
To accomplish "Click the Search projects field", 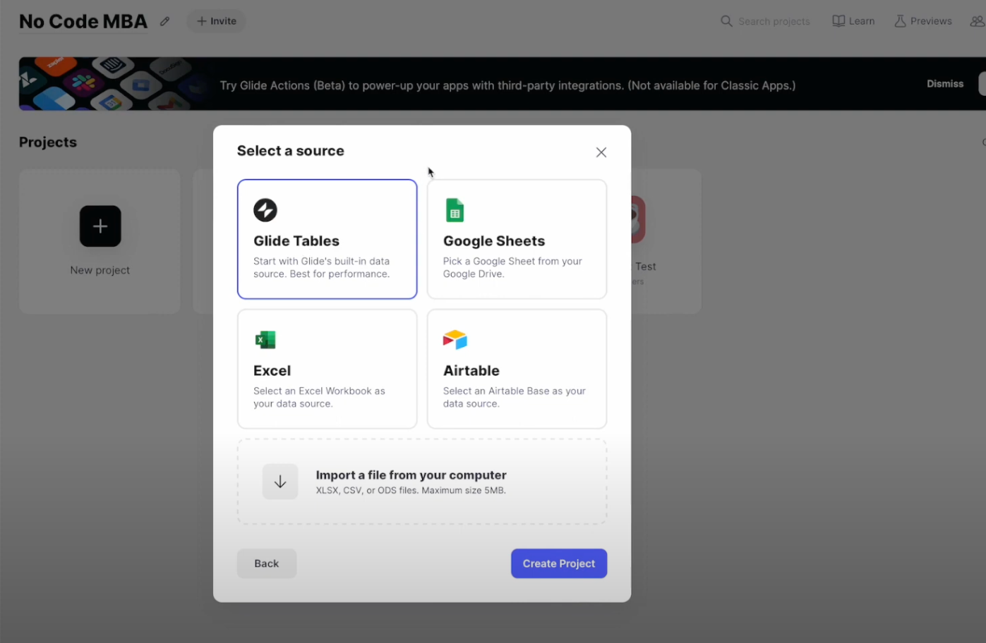I will (765, 21).
